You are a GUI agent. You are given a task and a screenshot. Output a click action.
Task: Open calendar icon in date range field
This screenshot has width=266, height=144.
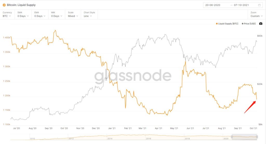[259, 5]
